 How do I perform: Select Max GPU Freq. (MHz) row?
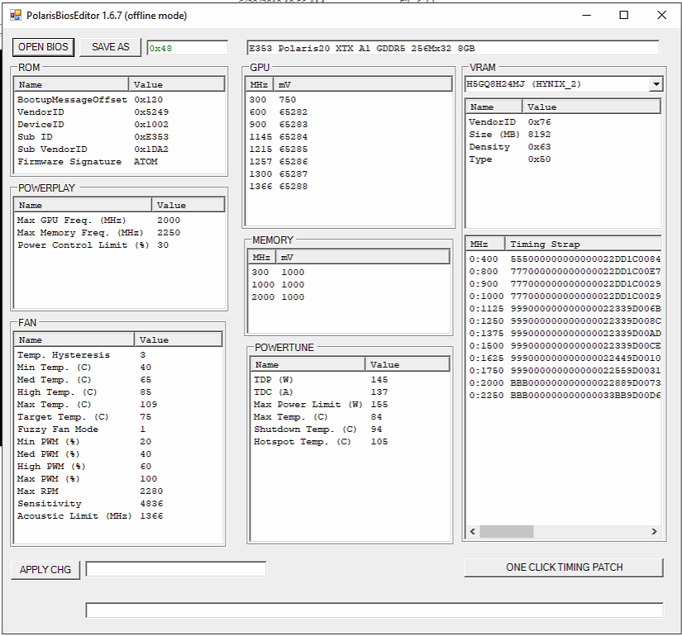coord(98,221)
